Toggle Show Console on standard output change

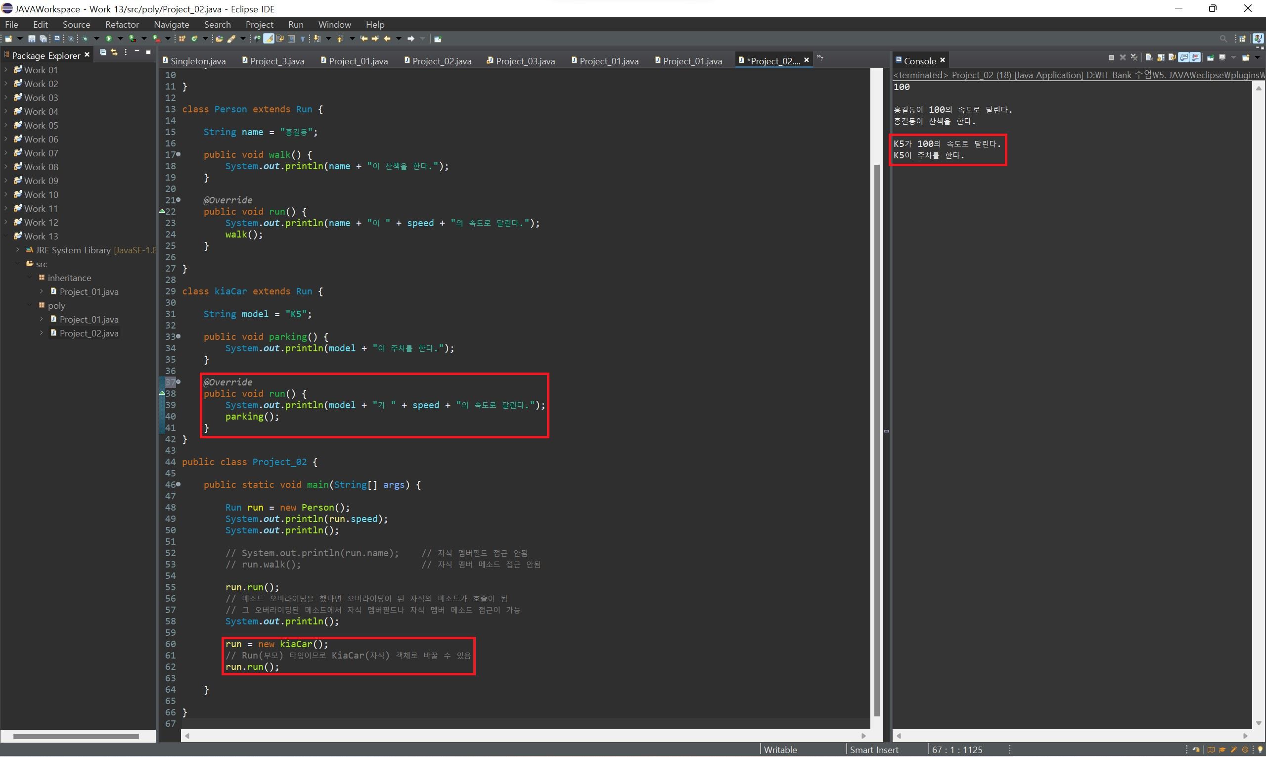coord(1184,58)
